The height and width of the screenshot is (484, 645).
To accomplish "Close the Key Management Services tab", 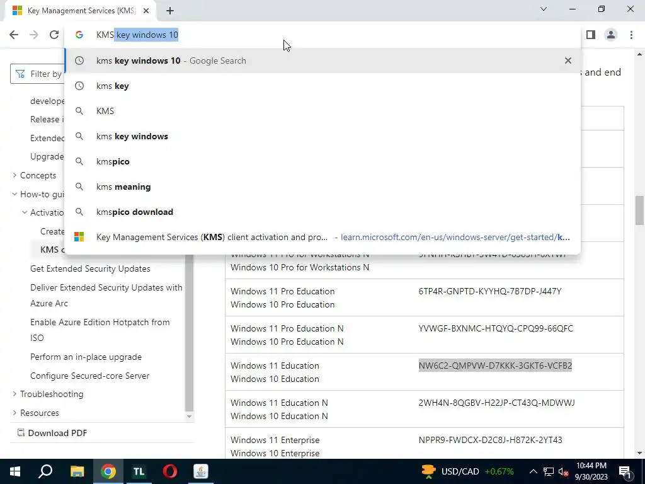I will click(146, 11).
